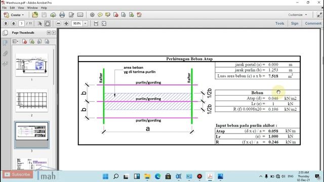Click rotate pages icon in thumbnails panel
The width and height of the screenshot is (324, 182).
point(39,41)
